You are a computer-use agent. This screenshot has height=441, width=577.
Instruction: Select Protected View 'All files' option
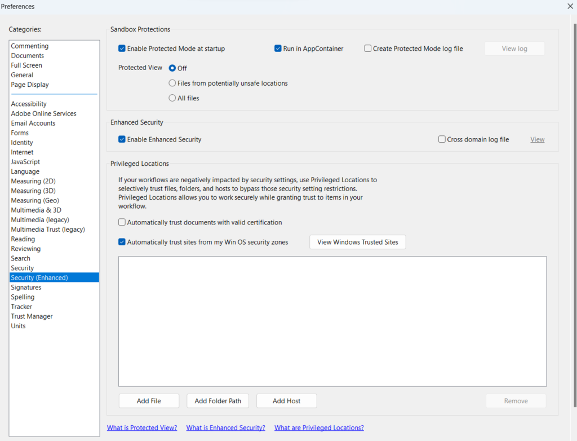click(172, 98)
